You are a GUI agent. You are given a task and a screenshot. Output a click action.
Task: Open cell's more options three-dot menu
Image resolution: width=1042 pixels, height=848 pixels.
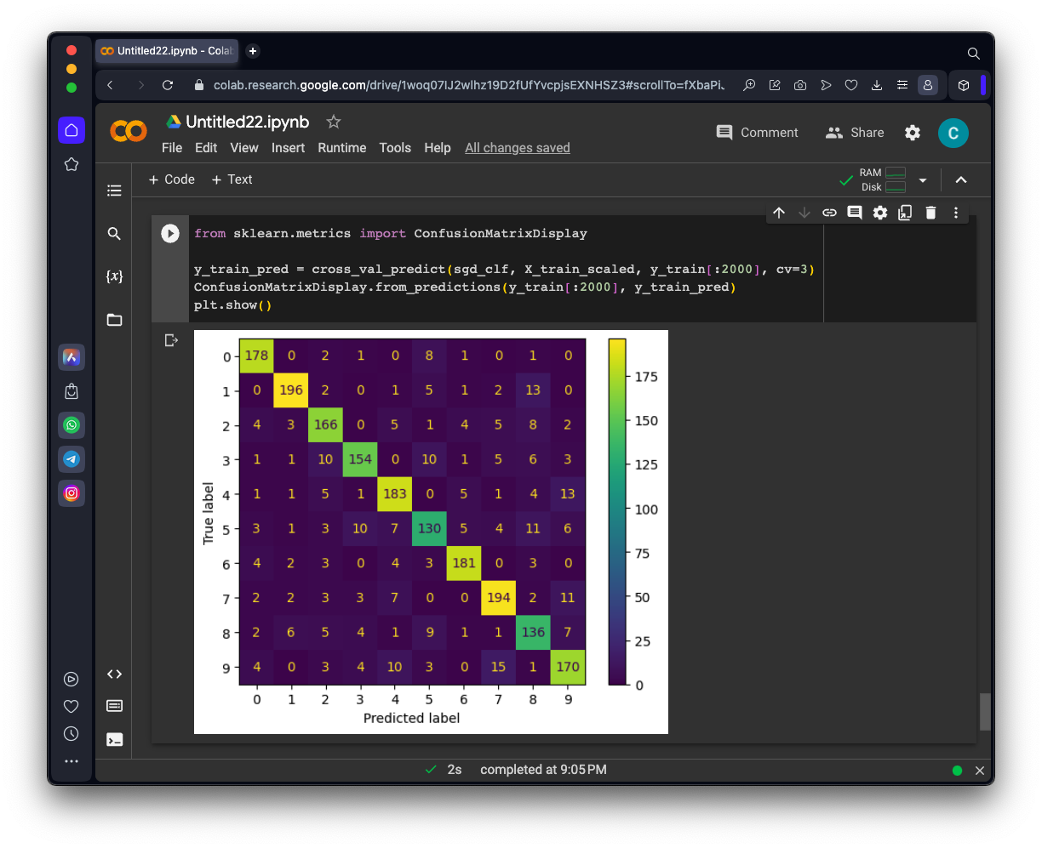tap(956, 213)
